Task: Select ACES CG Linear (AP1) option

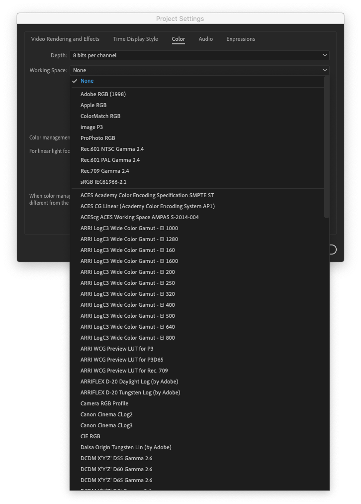Action: (148, 206)
